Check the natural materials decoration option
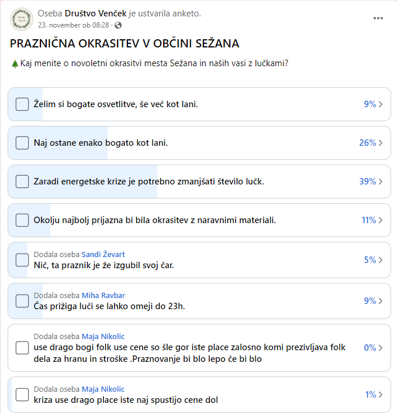The width and height of the screenshot is (397, 414). (x=22, y=220)
